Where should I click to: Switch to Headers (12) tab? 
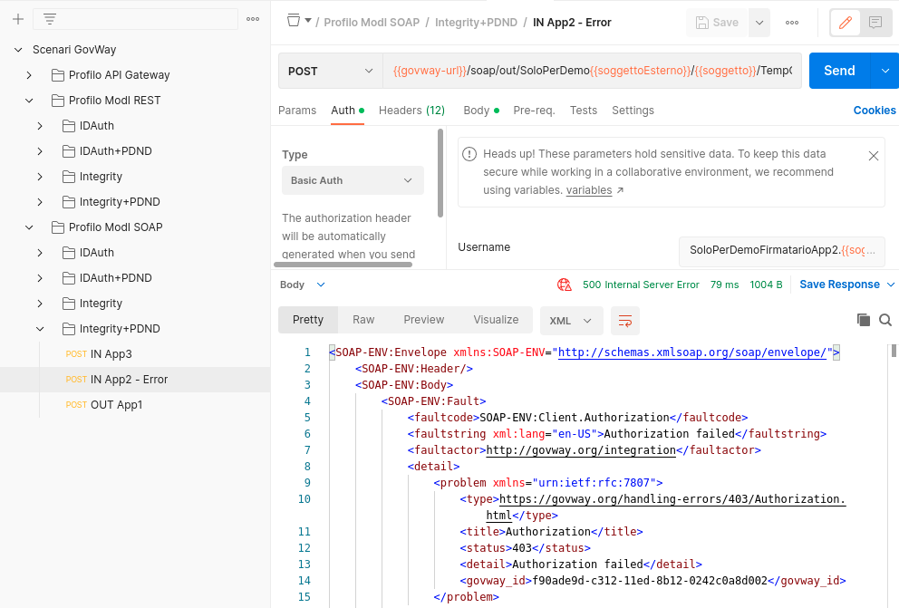click(x=411, y=110)
